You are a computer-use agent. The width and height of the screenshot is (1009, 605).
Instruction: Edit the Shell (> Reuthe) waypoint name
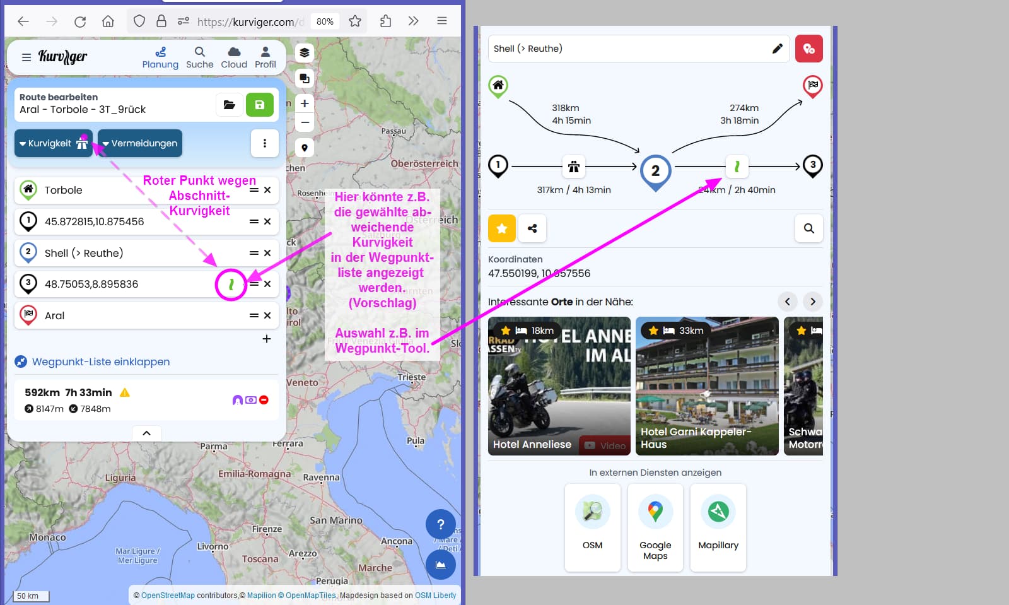tap(778, 49)
